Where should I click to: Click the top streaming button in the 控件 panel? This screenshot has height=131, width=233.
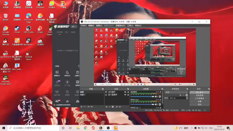(x=200, y=92)
